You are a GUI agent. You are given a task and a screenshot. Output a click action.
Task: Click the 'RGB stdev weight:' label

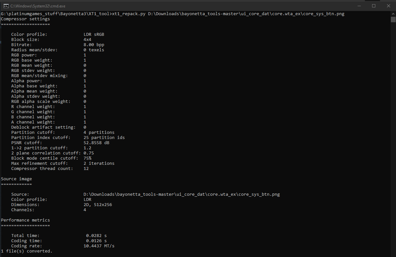tap(33, 71)
